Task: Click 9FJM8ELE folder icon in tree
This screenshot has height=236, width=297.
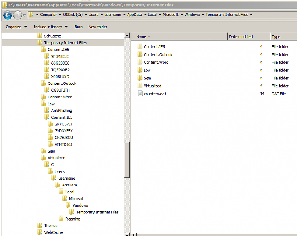Action: coord(47,56)
